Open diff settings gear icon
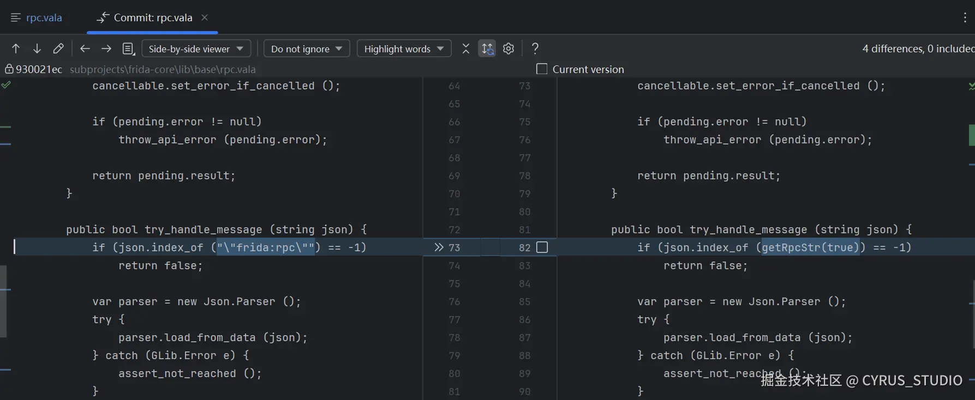This screenshot has width=975, height=400. tap(509, 49)
